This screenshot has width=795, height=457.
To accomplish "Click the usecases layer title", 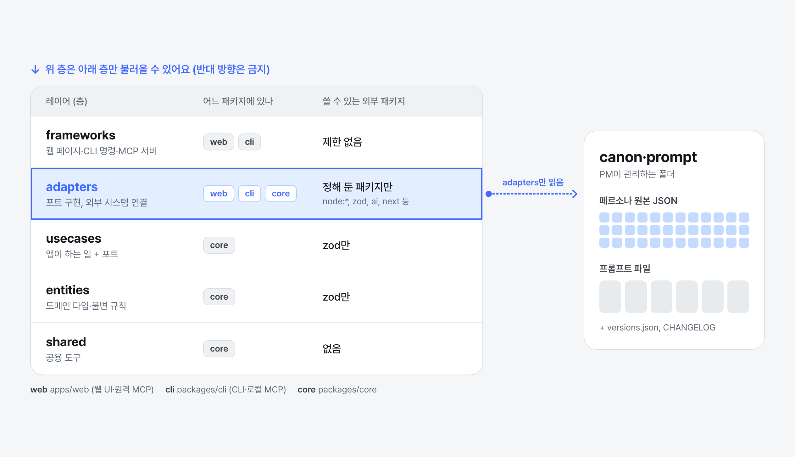I will click(x=74, y=239).
